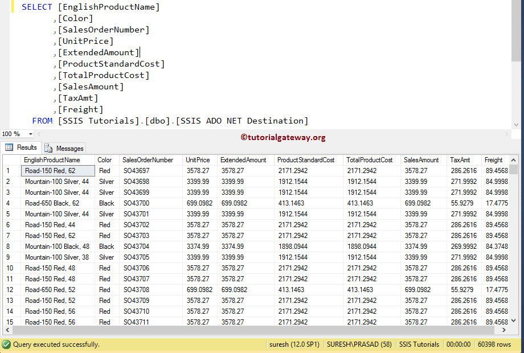Select the Freight column header
The height and width of the screenshot is (353, 524).
click(x=496, y=160)
